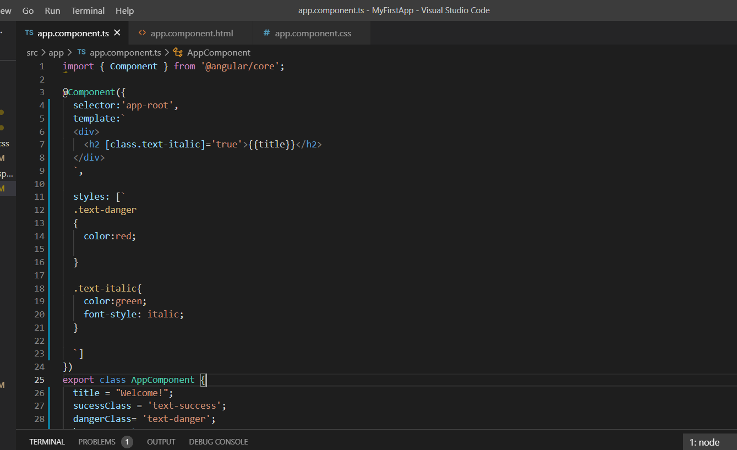
Task: Open the OUTPUT panel tab
Action: pos(161,441)
